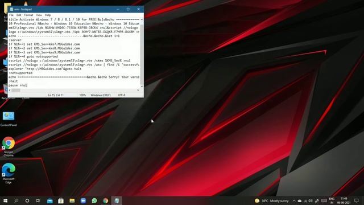The image size is (364, 205).
Task: Place cursor in line setting kms7.MSGuides.com
Action: 44,44
